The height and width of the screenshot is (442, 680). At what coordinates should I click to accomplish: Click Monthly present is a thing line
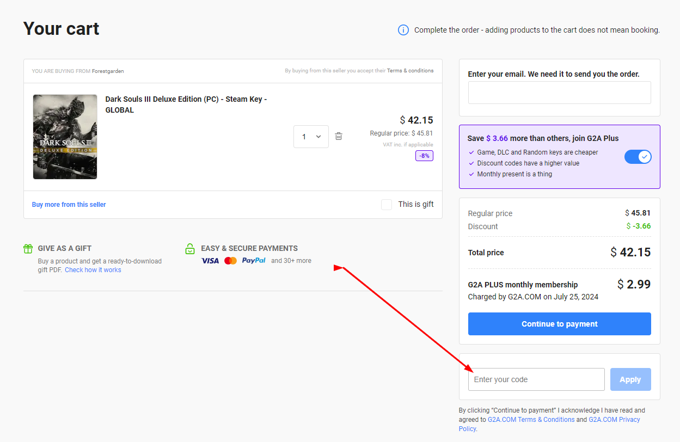tap(514, 174)
